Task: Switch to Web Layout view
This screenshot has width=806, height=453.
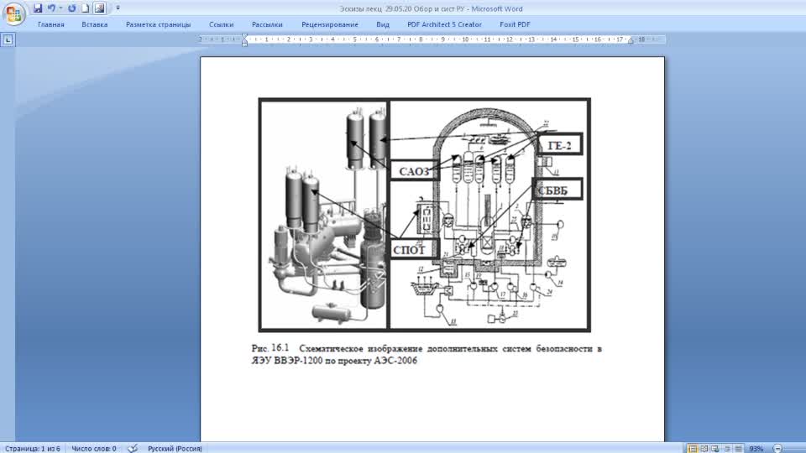Action: [715, 448]
